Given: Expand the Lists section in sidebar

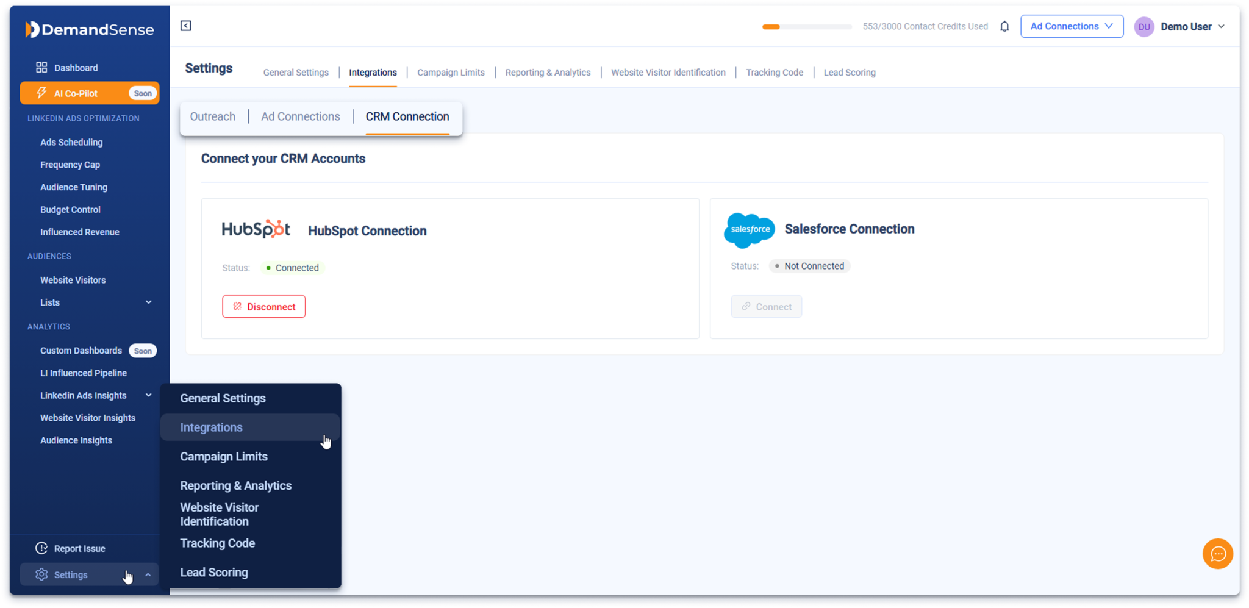Looking at the screenshot, I should (x=148, y=302).
